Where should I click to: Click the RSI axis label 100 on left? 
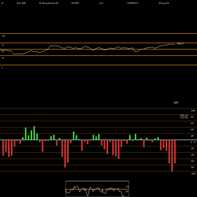pos(3,36)
